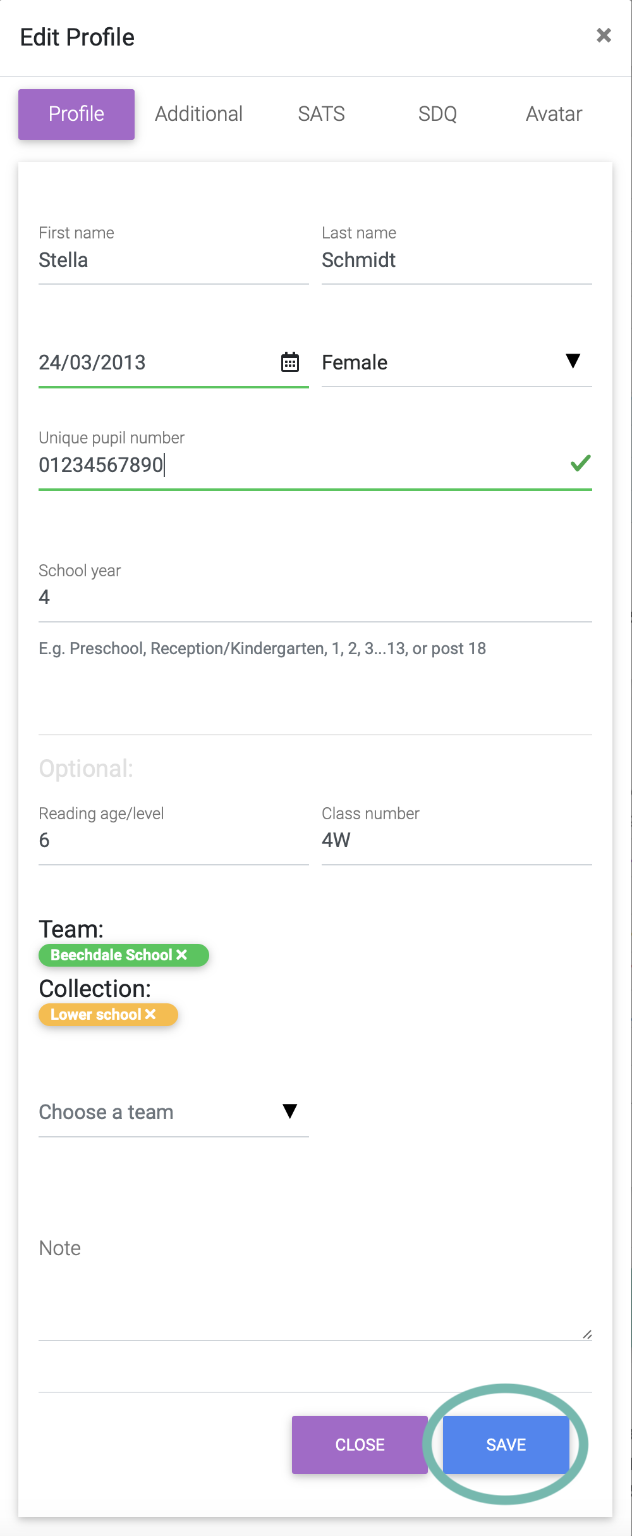Click the School year input field
The height and width of the screenshot is (1536, 632).
[x=315, y=597]
